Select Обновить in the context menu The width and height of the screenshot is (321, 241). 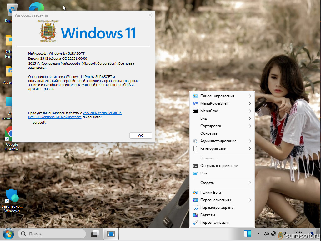pos(208,133)
